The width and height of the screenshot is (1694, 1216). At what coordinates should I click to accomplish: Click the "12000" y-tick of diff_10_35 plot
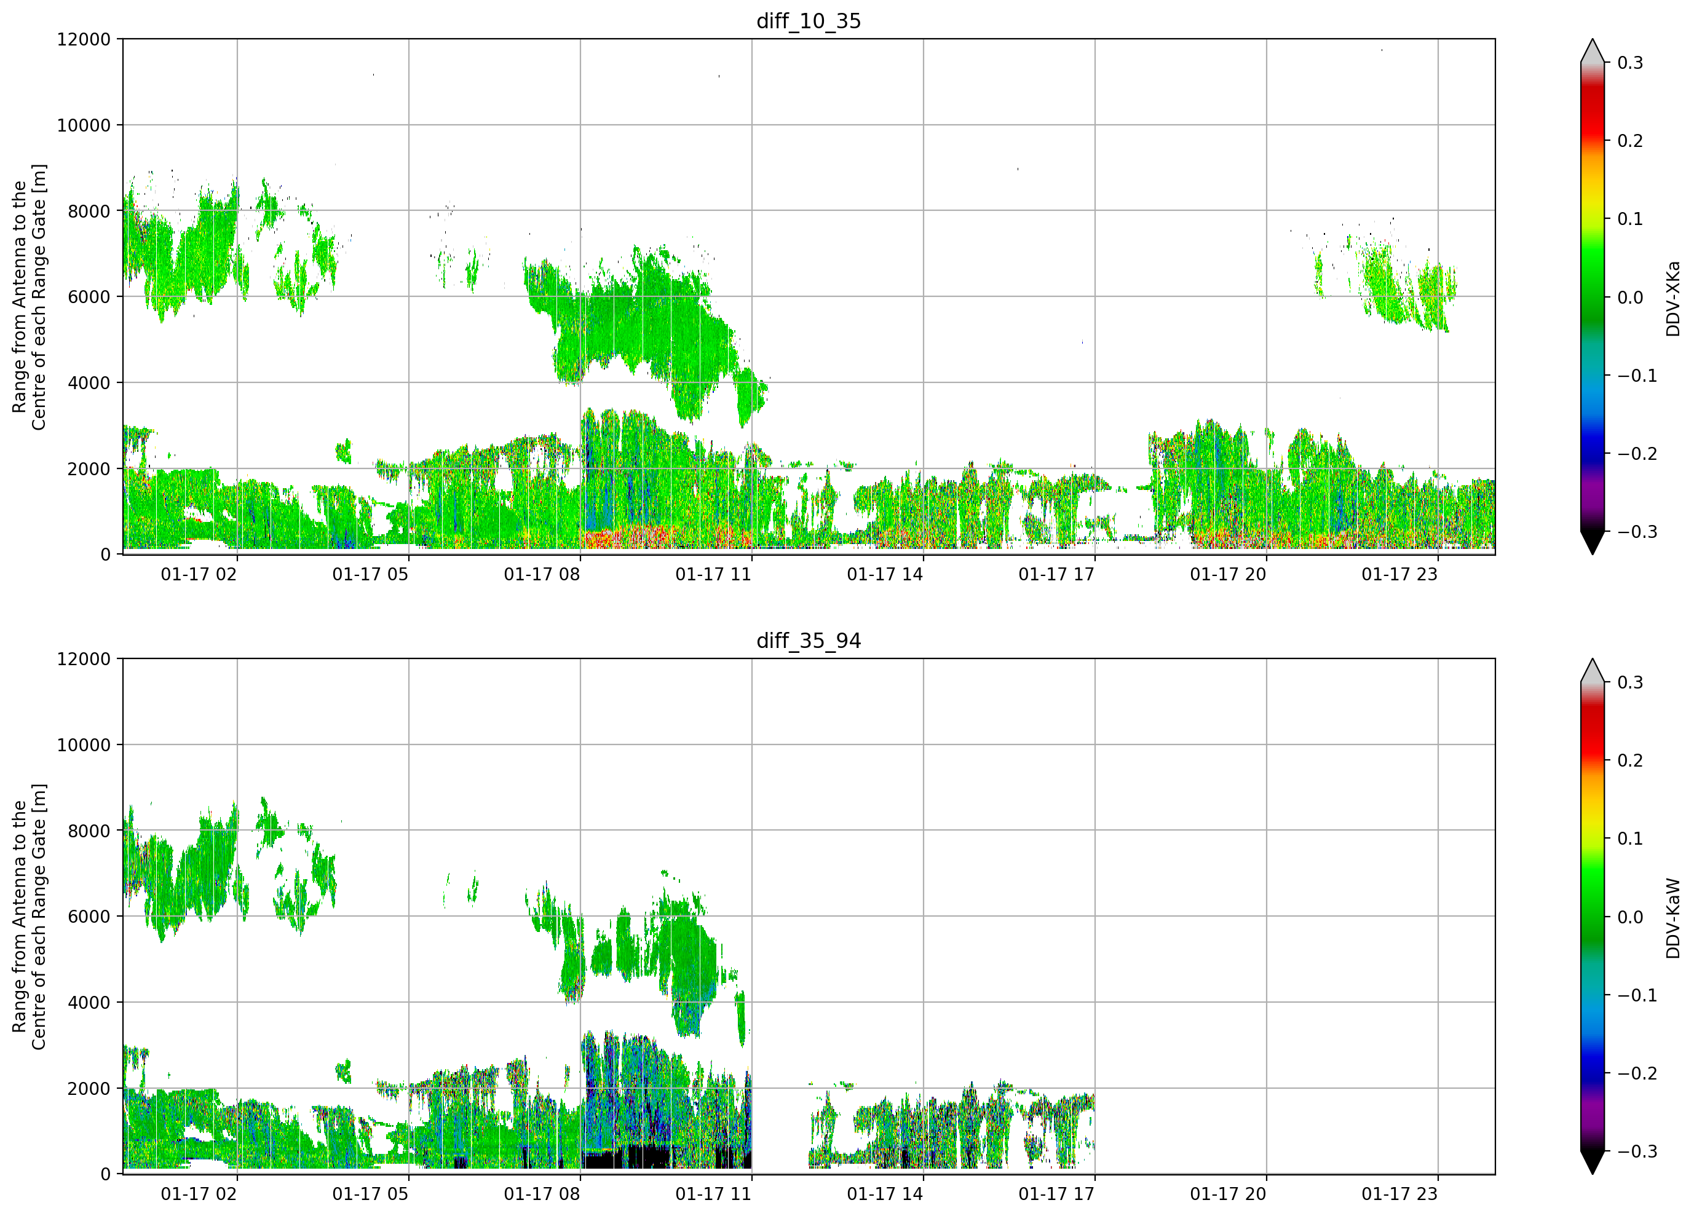(x=84, y=39)
